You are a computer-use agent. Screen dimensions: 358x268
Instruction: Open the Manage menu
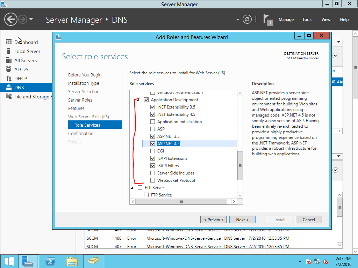pyautogui.click(x=286, y=20)
